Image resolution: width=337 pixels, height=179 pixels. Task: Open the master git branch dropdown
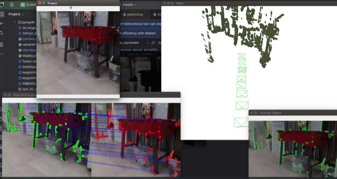pos(129,5)
